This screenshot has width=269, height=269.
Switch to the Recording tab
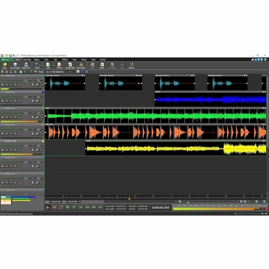27,60
